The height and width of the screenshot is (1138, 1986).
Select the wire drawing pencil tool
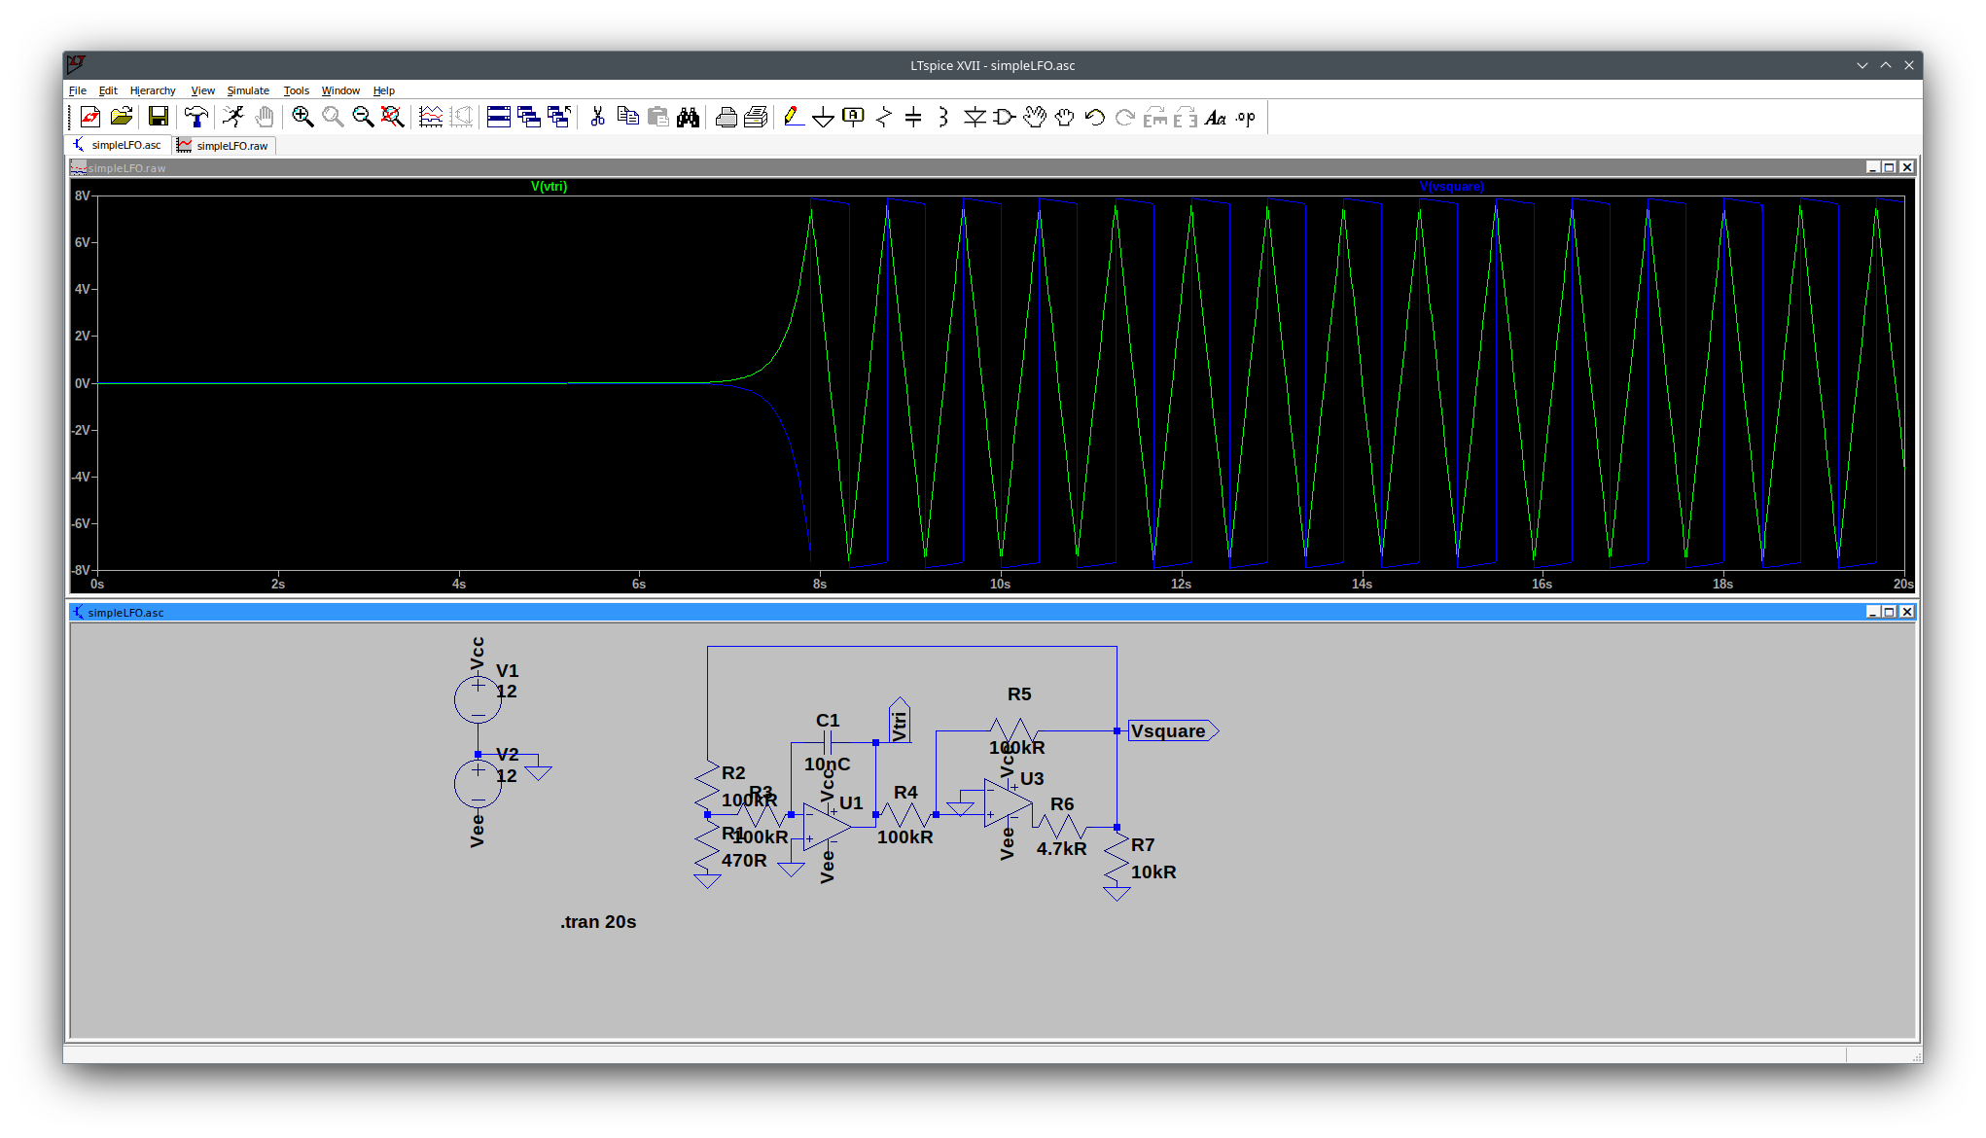pyautogui.click(x=795, y=117)
